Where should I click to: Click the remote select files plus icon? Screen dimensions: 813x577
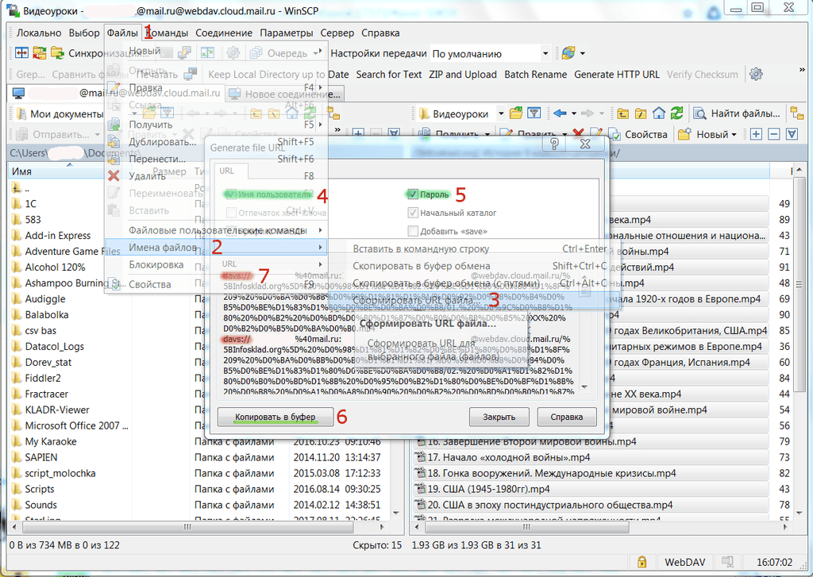pos(756,134)
